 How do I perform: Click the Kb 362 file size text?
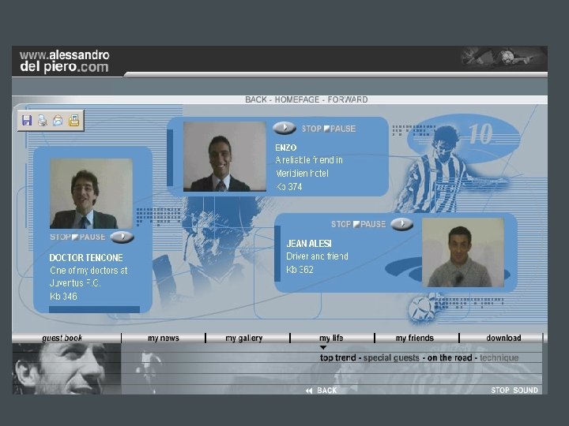coord(300,270)
